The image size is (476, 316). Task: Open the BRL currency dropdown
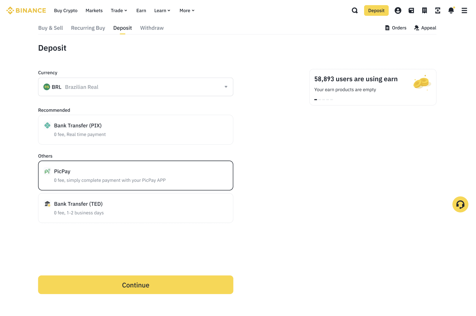click(135, 87)
